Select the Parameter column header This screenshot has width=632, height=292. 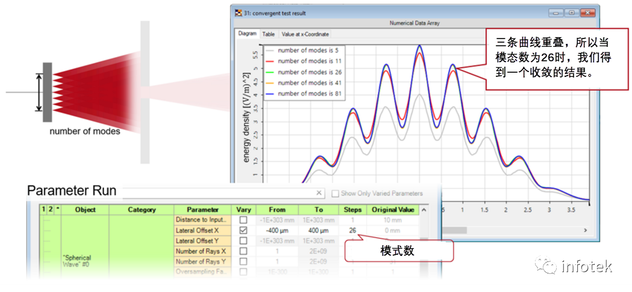tap(202, 210)
